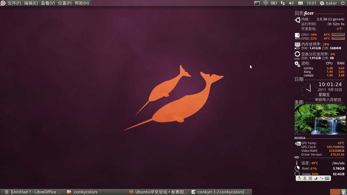Click the thermometer icon beside 温度
Viewport: 347px width, 195px height.
[x=297, y=163]
